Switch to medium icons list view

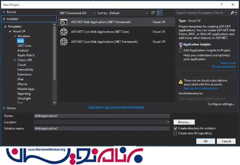(x=159, y=13)
